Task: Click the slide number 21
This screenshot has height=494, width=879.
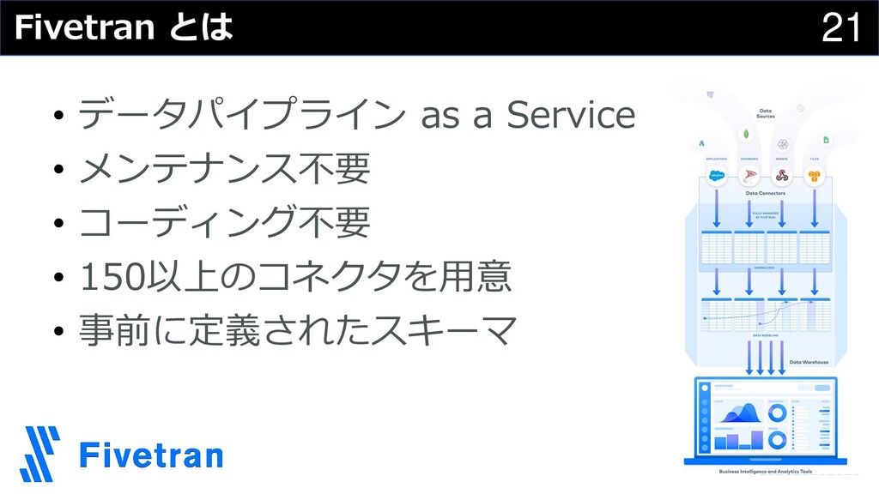Action: pos(841,27)
